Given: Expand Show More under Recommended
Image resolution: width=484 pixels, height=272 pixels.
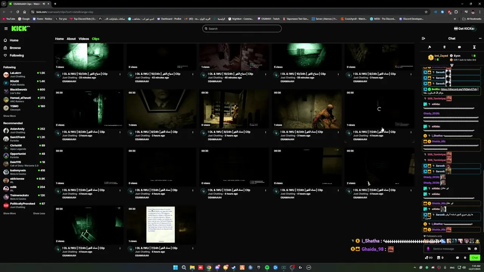Looking at the screenshot, I should tap(9, 213).
